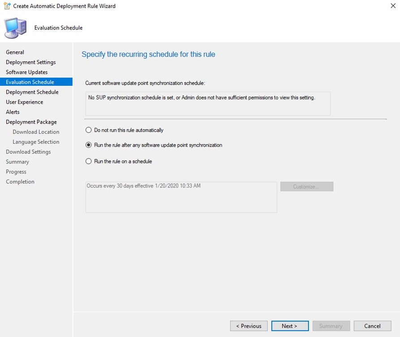
Task: Click the 'Specify the recurring schedule' heading
Action: coord(148,54)
